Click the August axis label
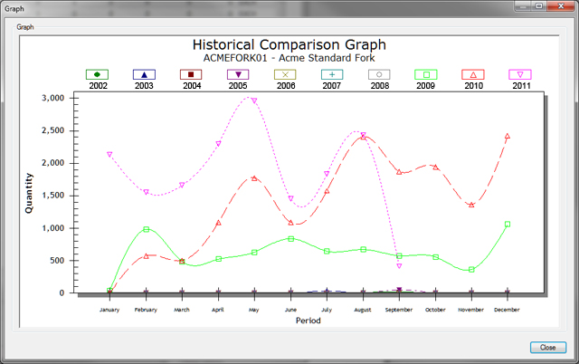 (363, 310)
